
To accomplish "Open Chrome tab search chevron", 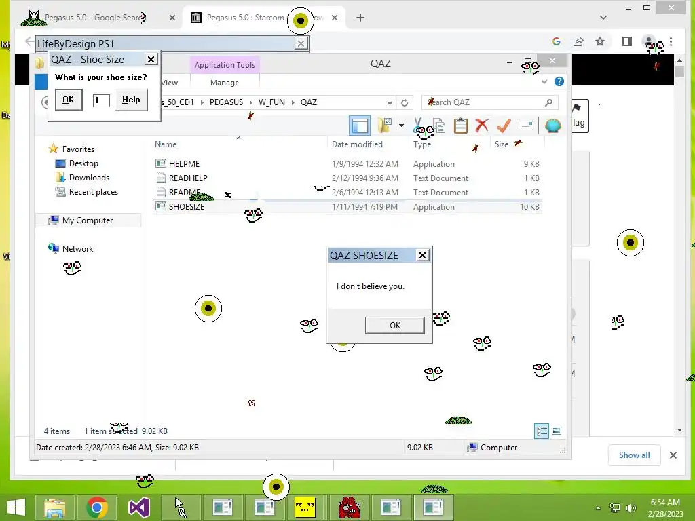I will (x=603, y=18).
